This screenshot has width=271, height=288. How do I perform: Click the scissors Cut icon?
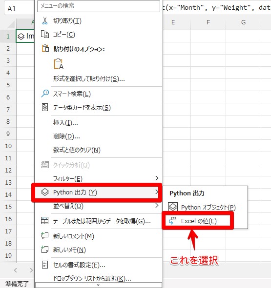[45, 21]
